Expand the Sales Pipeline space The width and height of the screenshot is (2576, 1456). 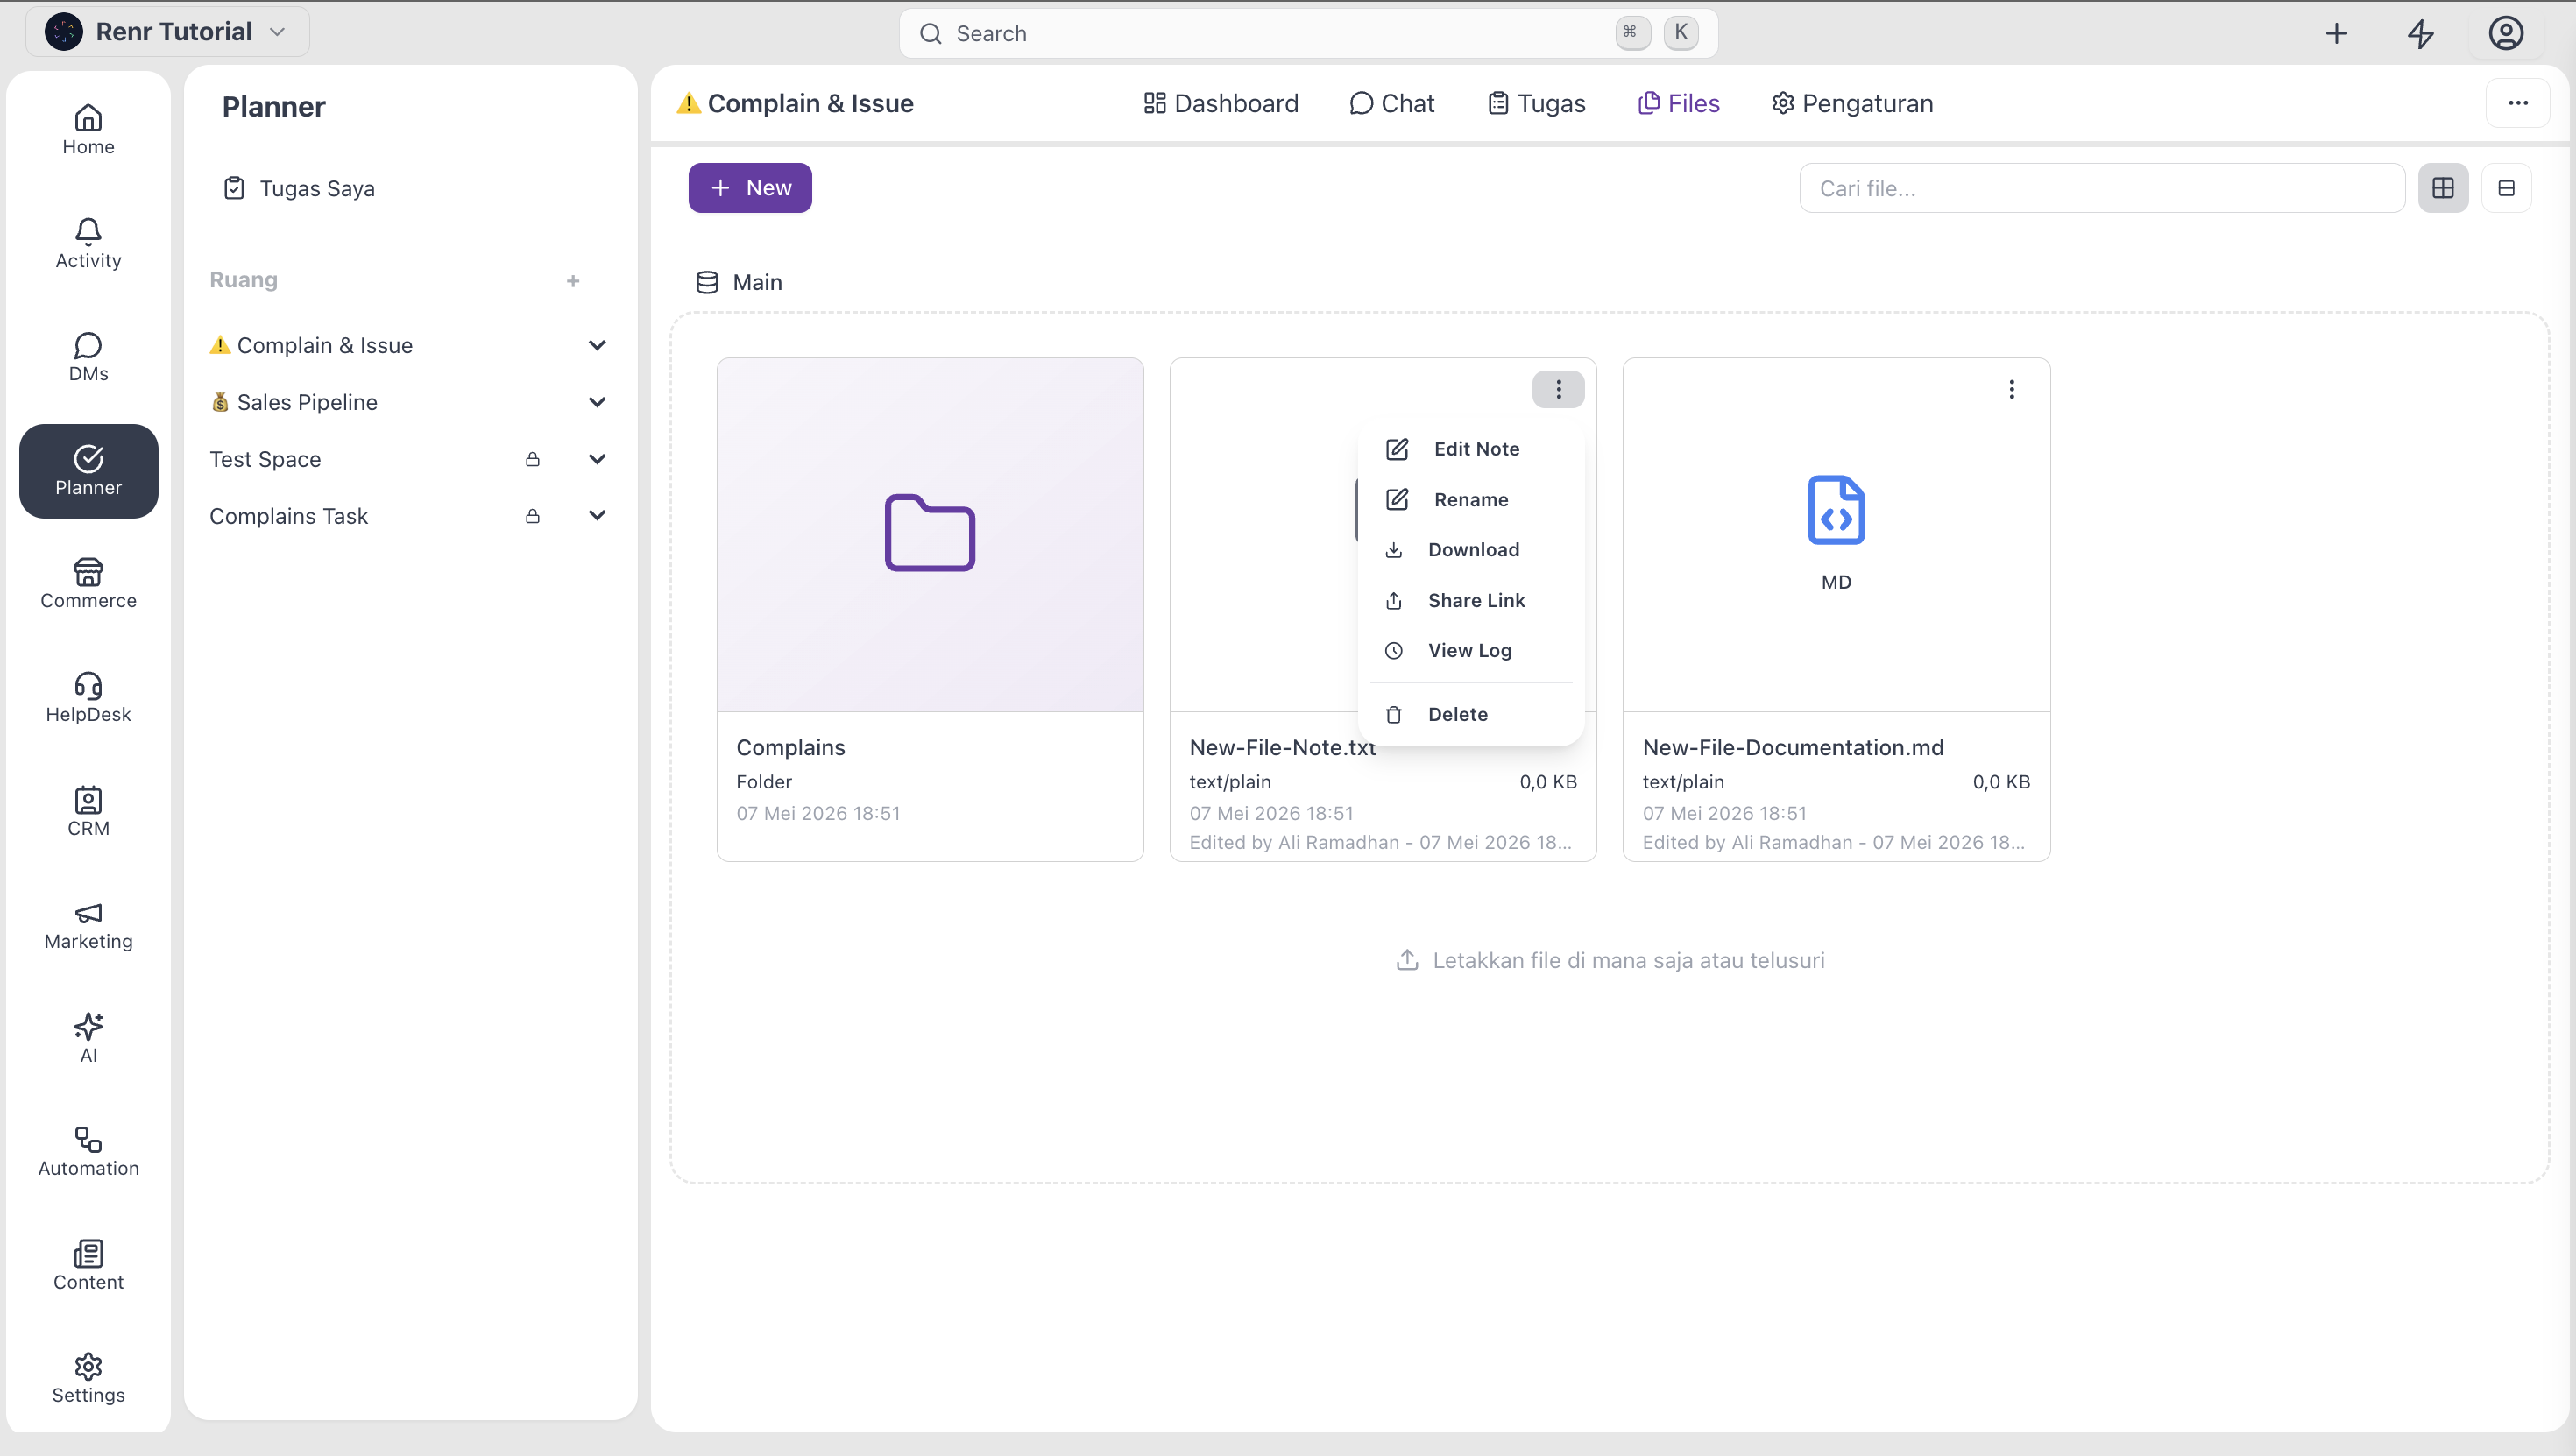click(x=597, y=402)
